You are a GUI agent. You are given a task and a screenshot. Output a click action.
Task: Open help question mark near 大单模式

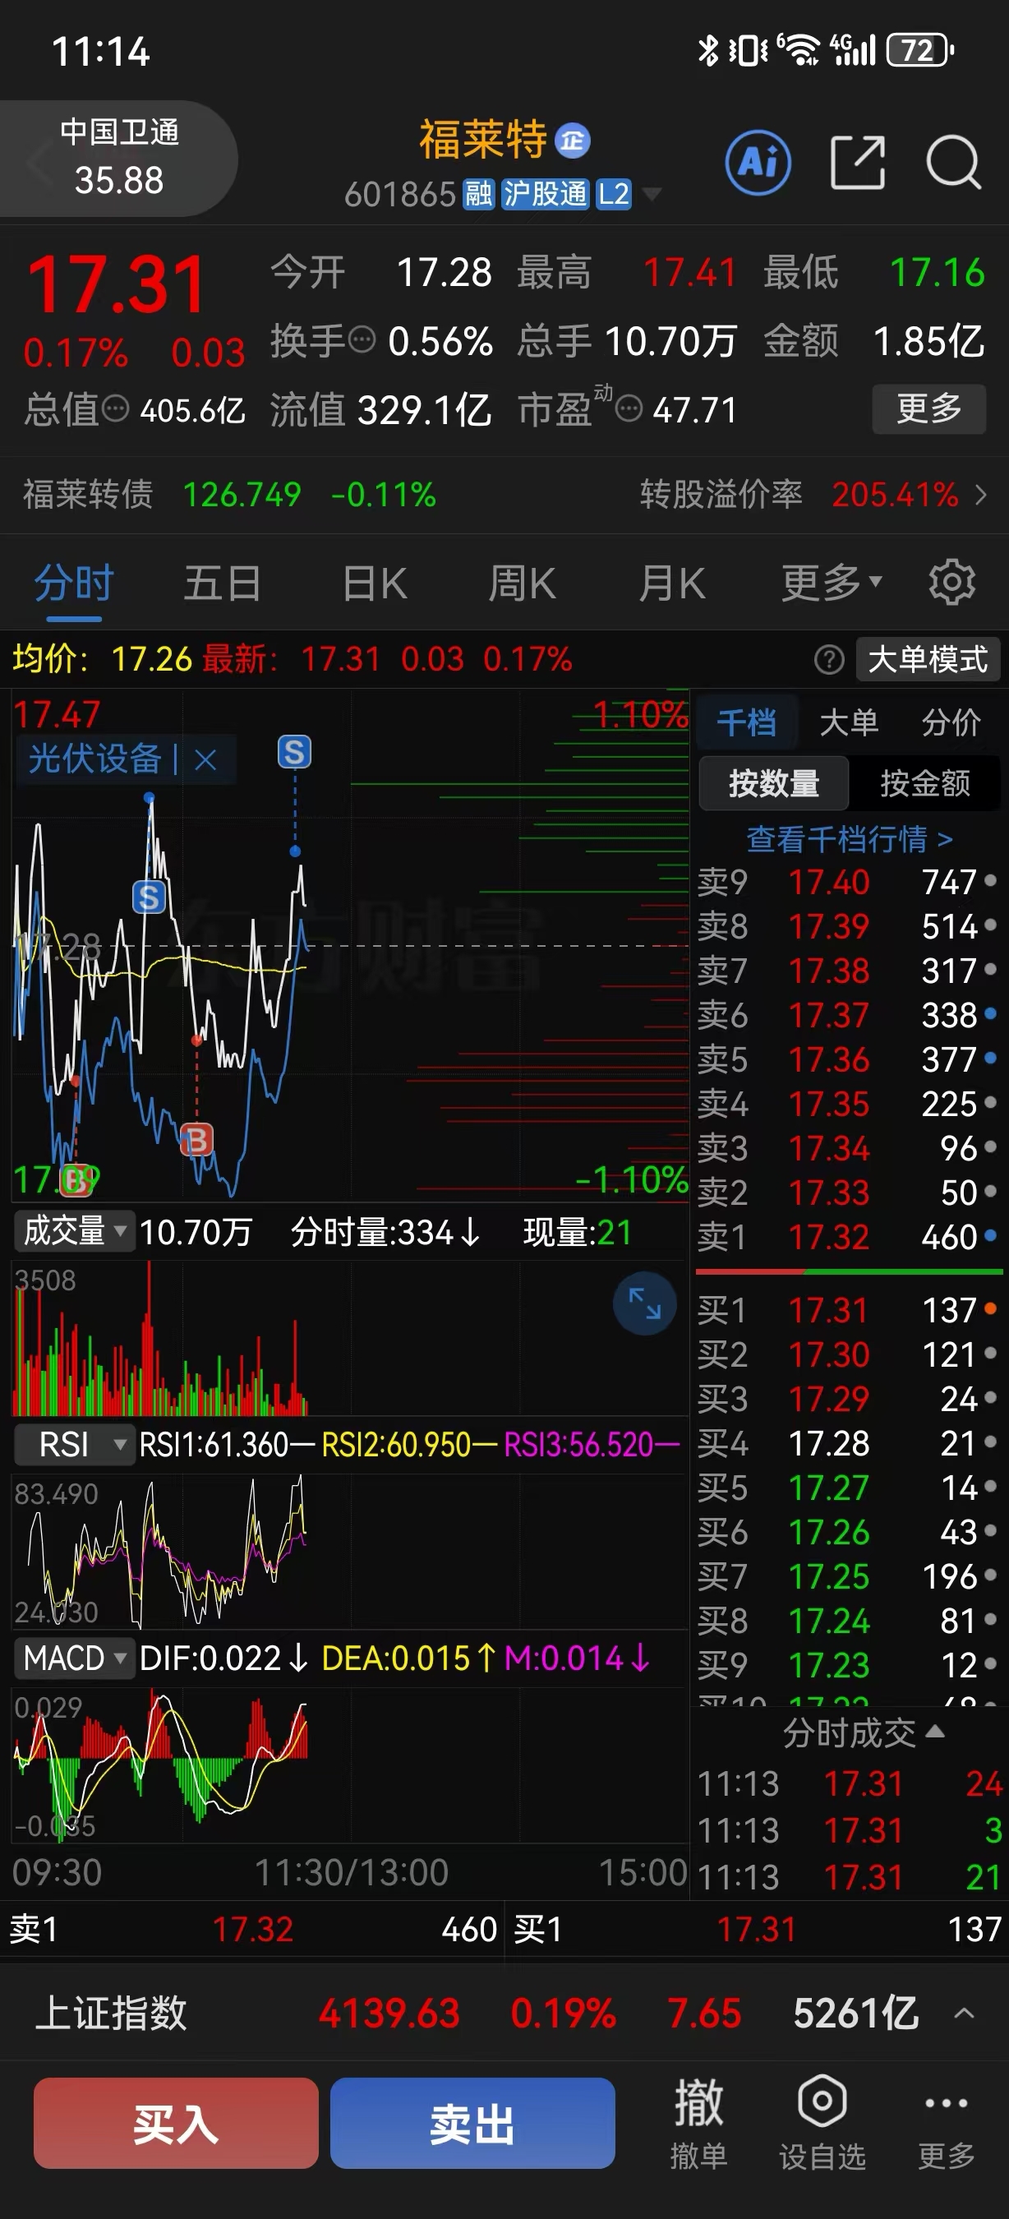click(829, 660)
